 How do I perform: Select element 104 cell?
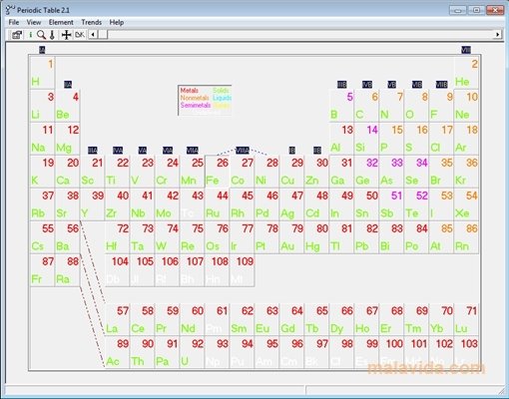pos(117,270)
